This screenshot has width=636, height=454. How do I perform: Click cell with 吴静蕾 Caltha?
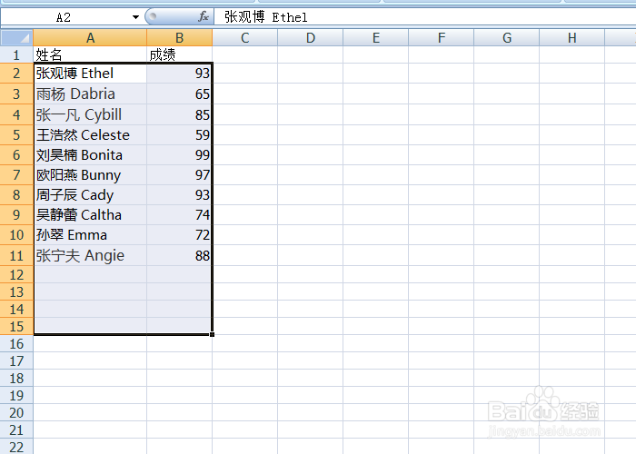coord(90,214)
